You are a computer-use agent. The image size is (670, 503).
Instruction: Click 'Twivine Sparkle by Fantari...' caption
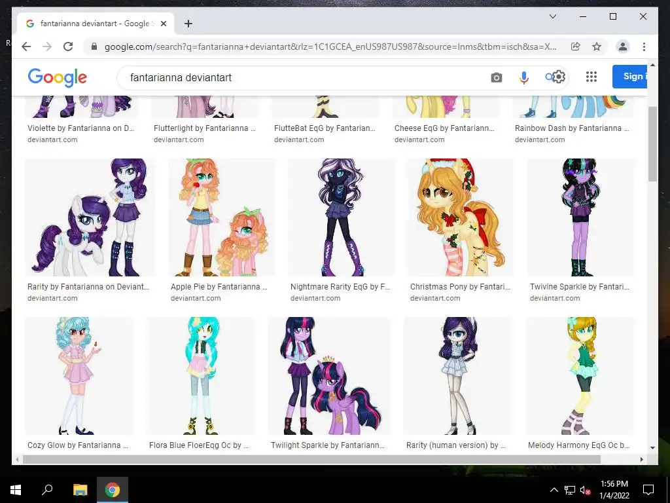tap(580, 287)
